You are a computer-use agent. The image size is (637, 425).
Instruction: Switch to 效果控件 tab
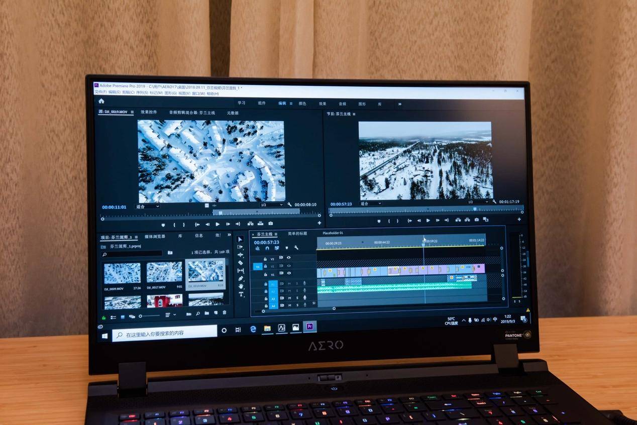pos(149,112)
